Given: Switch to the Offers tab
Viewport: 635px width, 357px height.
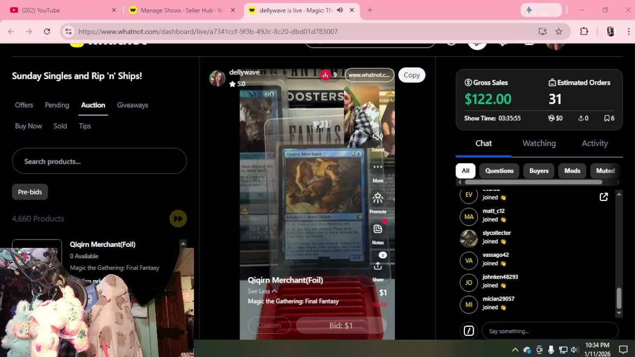Looking at the screenshot, I should pyautogui.click(x=24, y=105).
